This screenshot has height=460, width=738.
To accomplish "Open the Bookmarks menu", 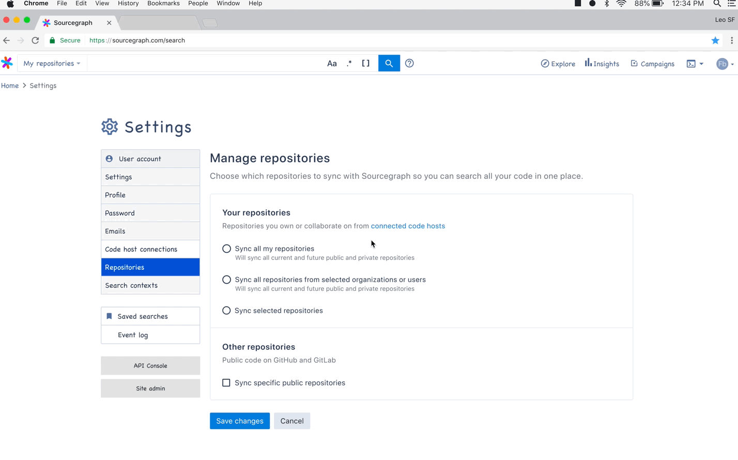I will click(163, 4).
